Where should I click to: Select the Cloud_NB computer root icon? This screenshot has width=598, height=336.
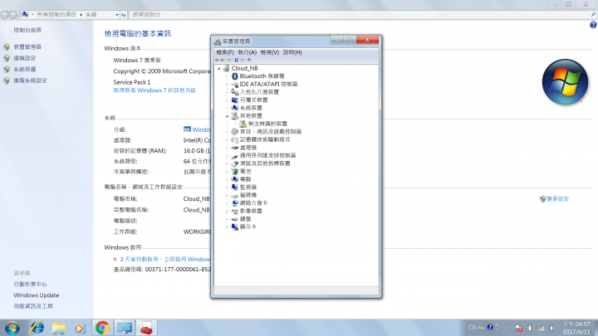point(226,68)
